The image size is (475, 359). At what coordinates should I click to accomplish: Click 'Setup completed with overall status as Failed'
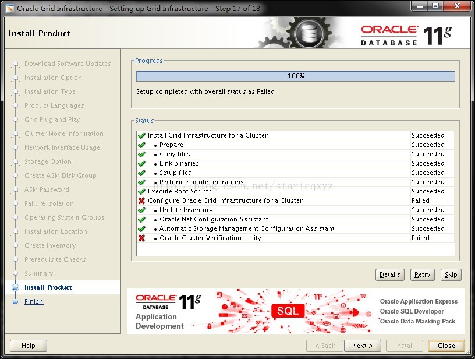point(205,91)
